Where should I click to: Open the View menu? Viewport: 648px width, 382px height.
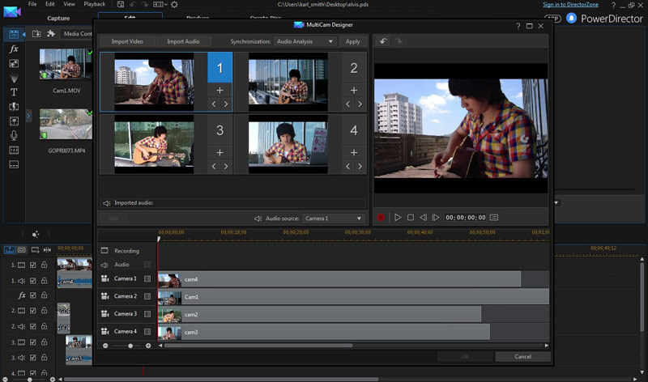69,4
